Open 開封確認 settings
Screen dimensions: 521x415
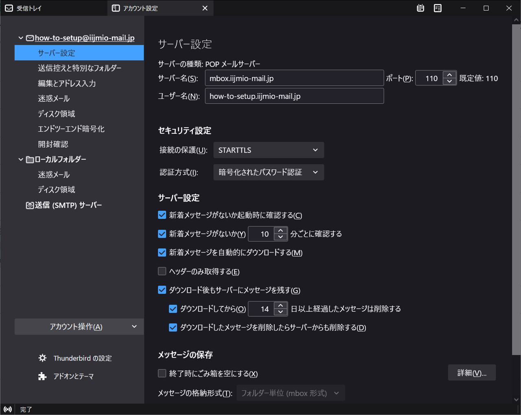pos(79,144)
